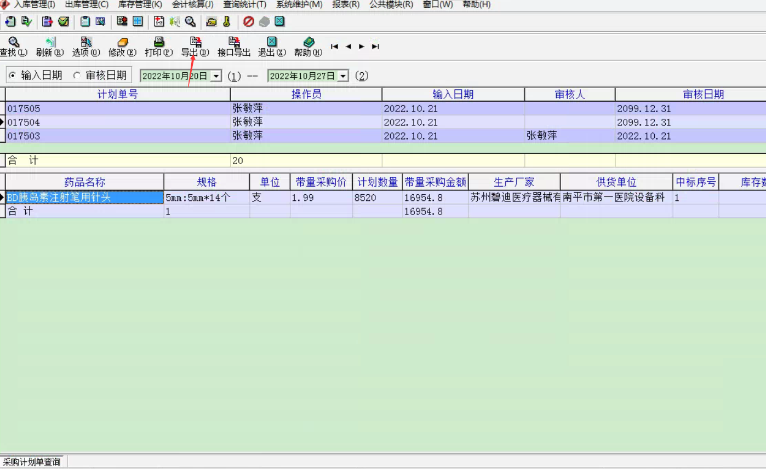Click the price cell 1.99

pyautogui.click(x=321, y=198)
